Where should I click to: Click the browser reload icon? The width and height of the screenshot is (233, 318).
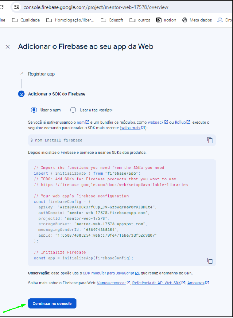tap(2, 7)
